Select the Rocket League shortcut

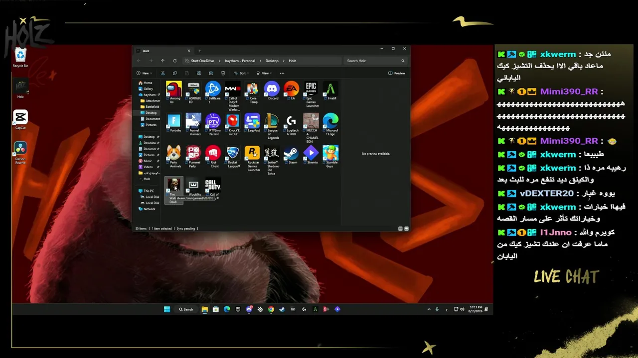click(233, 157)
